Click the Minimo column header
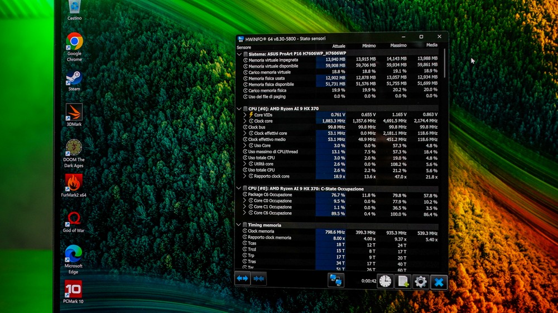This screenshot has width=558, height=313. (369, 46)
